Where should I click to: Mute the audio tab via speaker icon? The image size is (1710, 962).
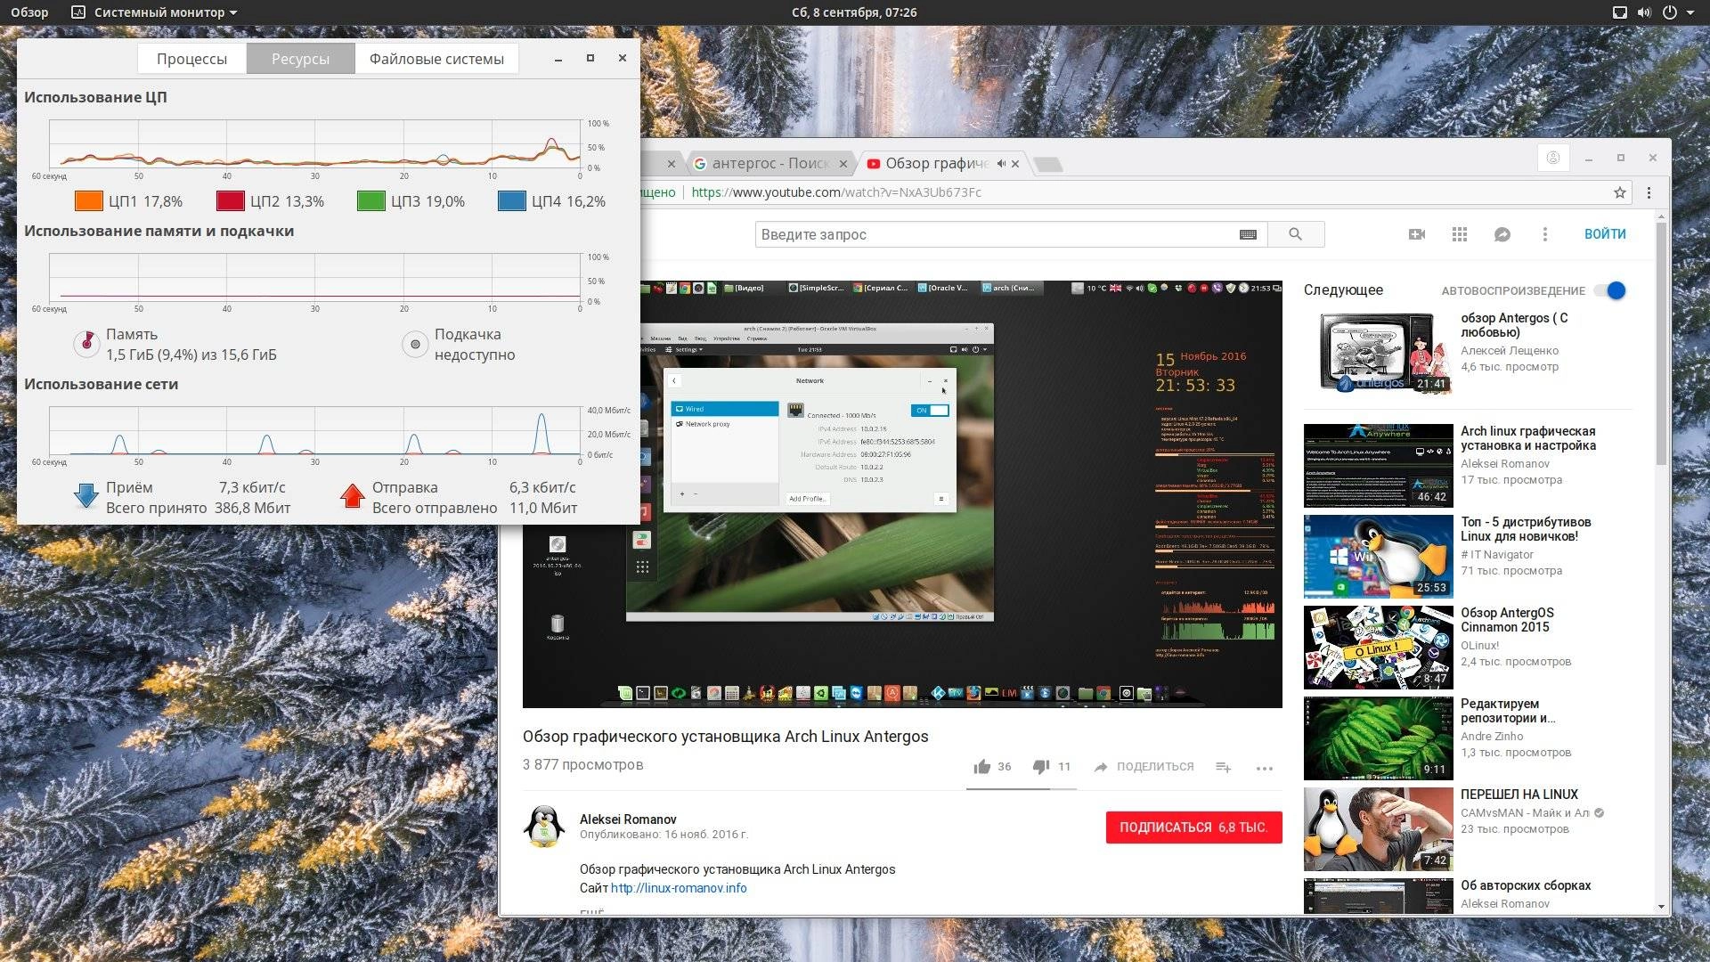coord(1001,164)
